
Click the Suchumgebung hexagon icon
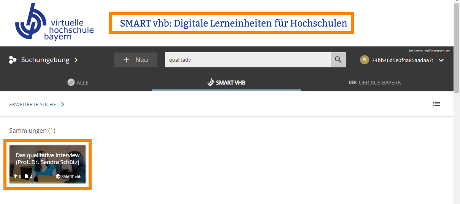tap(13, 60)
